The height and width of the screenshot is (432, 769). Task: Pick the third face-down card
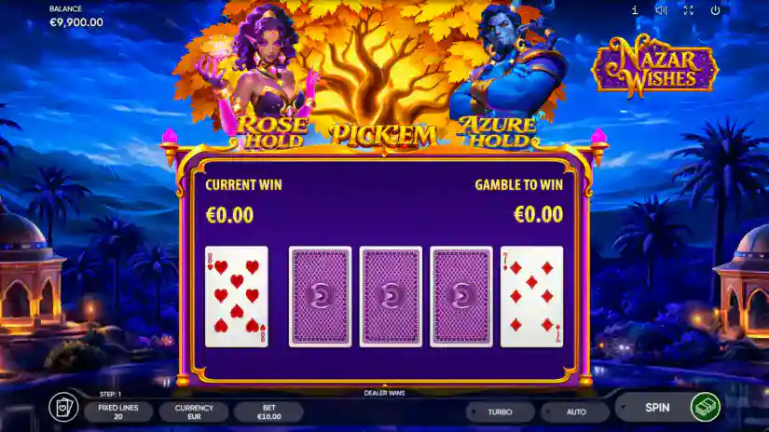461,297
